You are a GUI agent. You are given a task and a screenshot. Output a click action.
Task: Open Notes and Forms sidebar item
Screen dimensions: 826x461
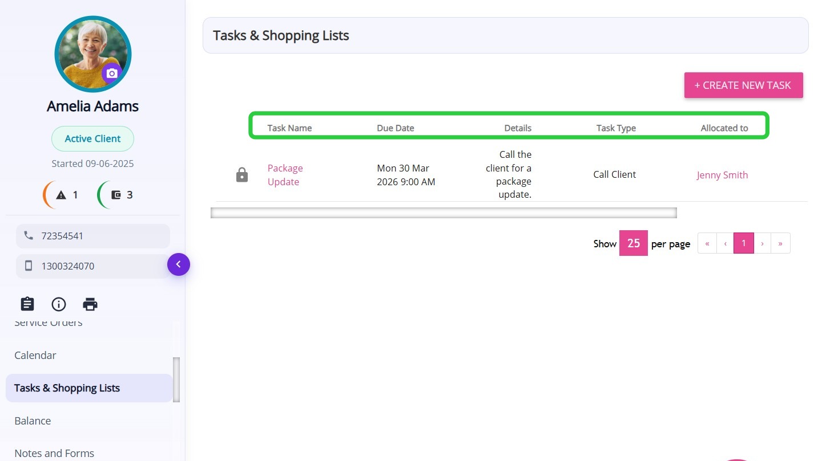(54, 453)
